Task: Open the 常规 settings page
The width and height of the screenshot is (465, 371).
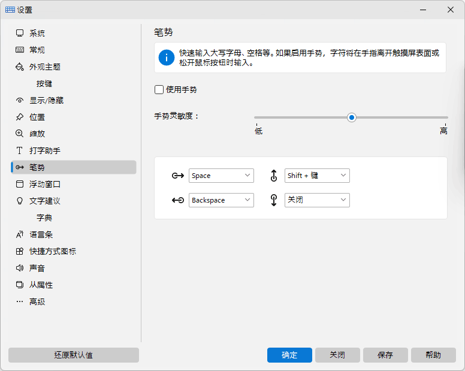Action: coord(74,50)
